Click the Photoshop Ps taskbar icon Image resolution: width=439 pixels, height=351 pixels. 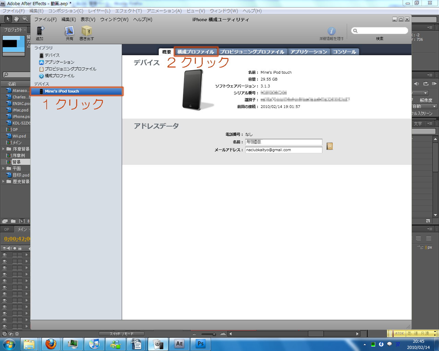coord(201,344)
